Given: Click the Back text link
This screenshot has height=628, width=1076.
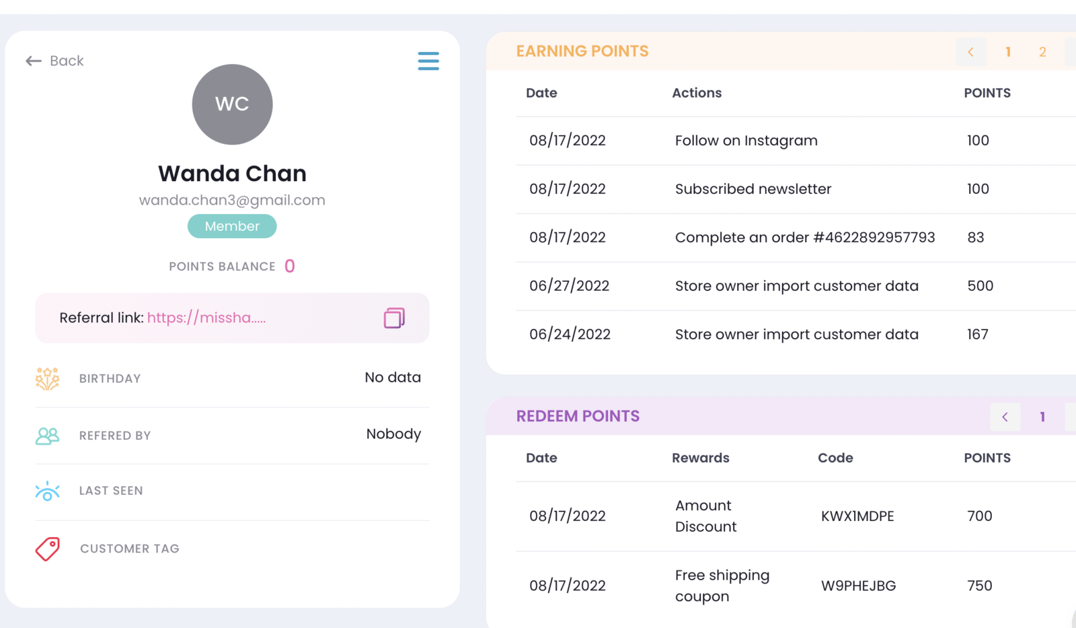Looking at the screenshot, I should [x=67, y=61].
